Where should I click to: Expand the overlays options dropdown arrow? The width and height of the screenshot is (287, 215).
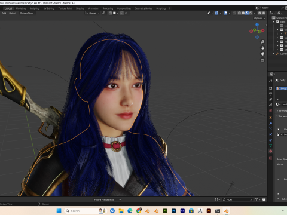(x=229, y=13)
